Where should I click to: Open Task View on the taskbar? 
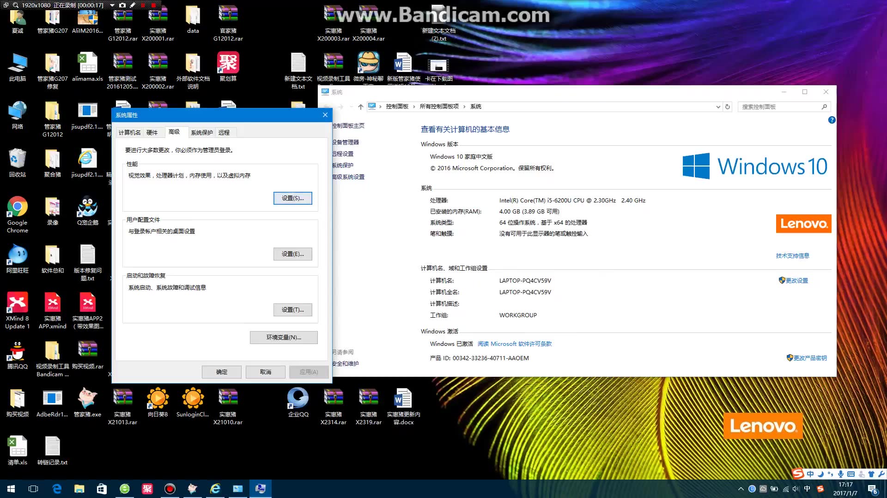click(x=33, y=489)
